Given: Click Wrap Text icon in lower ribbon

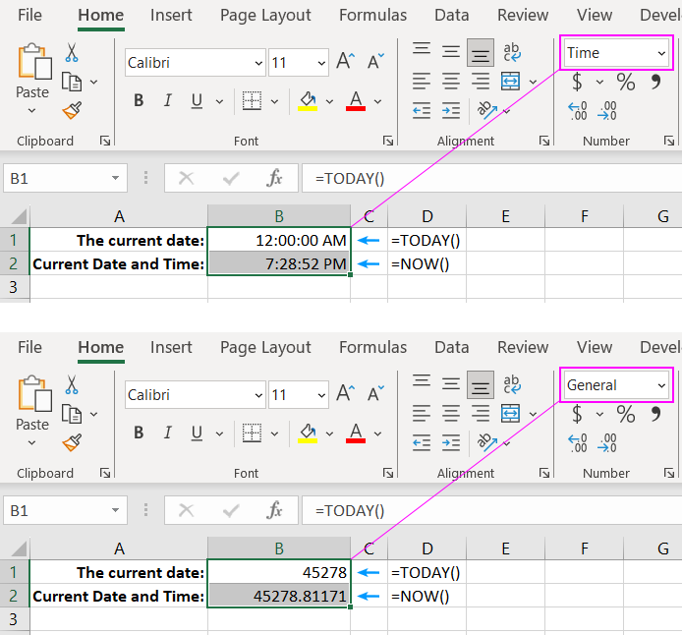Looking at the screenshot, I should (512, 384).
